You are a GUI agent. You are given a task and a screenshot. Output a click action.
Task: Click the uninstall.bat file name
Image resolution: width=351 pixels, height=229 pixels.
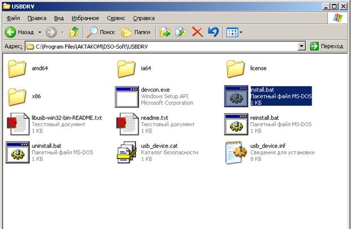(47, 146)
